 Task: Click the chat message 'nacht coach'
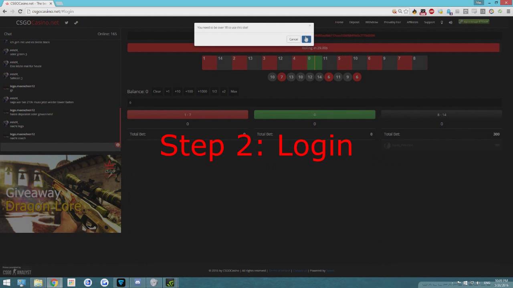click(x=18, y=138)
